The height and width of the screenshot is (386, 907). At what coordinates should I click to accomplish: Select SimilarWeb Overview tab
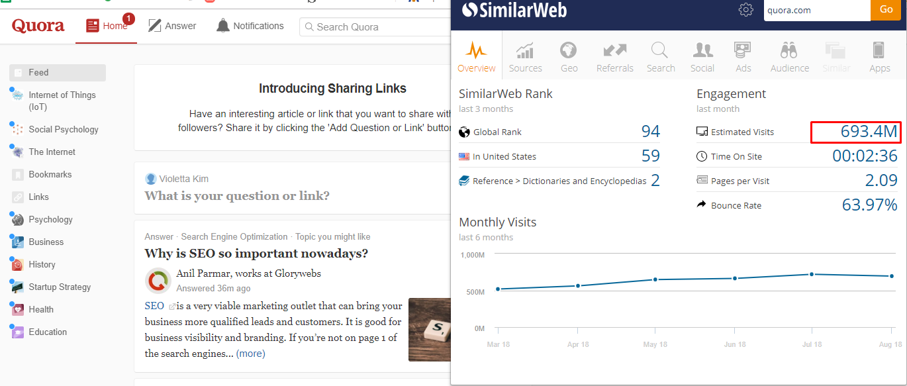coord(477,57)
